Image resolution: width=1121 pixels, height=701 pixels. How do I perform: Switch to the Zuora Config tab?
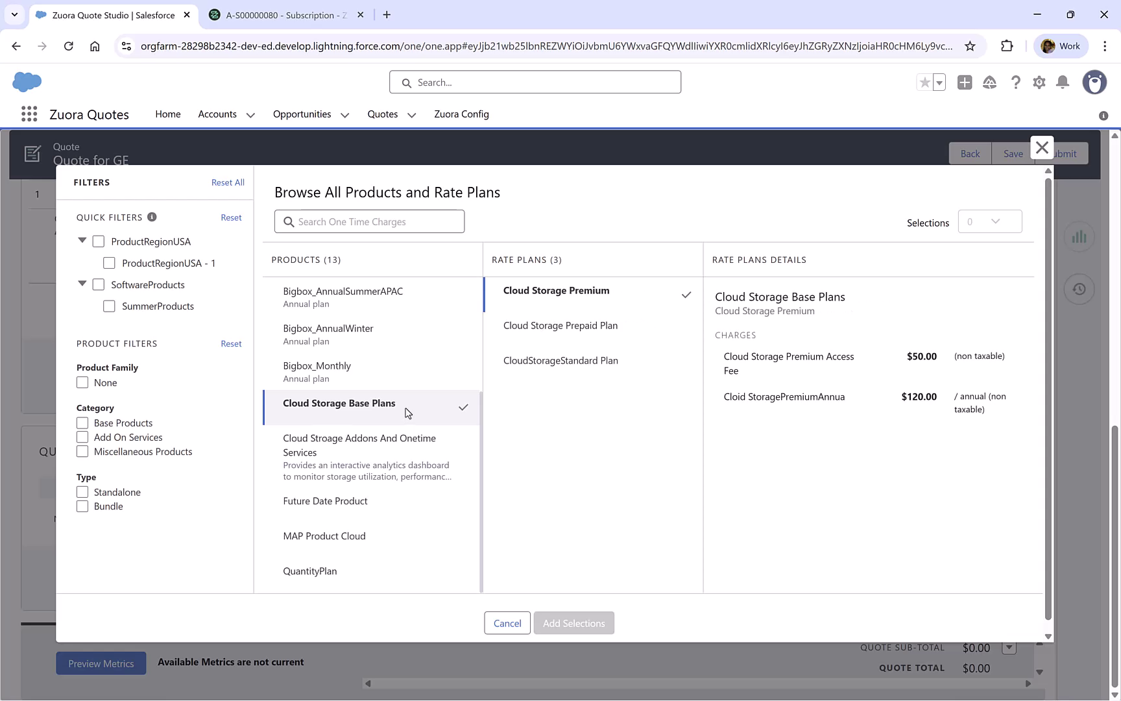click(461, 114)
